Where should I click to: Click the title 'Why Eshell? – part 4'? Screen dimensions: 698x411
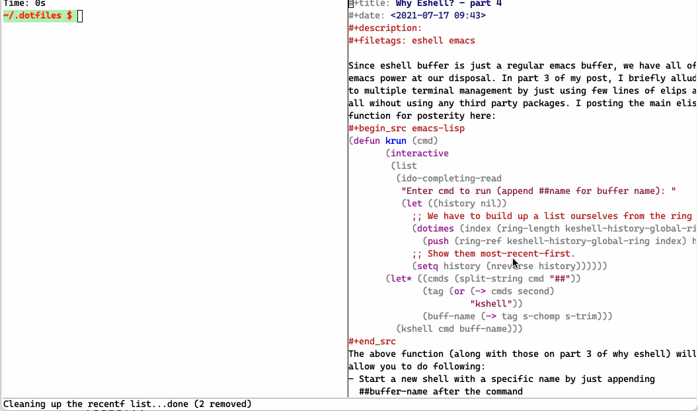449,3
